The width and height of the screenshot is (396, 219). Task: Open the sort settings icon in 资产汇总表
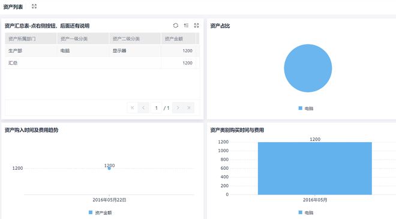tap(186, 25)
